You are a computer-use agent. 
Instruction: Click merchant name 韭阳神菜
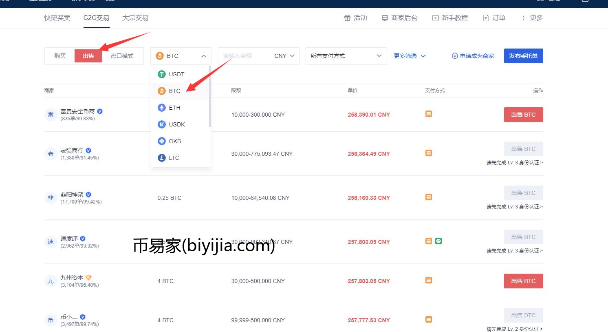point(72,195)
